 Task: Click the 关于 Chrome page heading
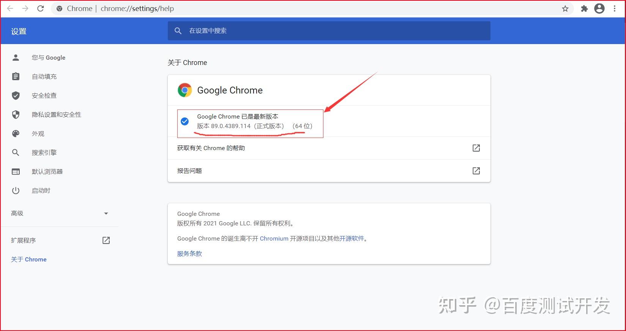188,63
